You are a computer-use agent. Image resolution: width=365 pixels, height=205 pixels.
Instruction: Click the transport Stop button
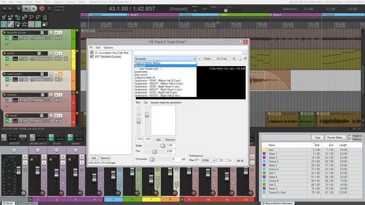19,9
